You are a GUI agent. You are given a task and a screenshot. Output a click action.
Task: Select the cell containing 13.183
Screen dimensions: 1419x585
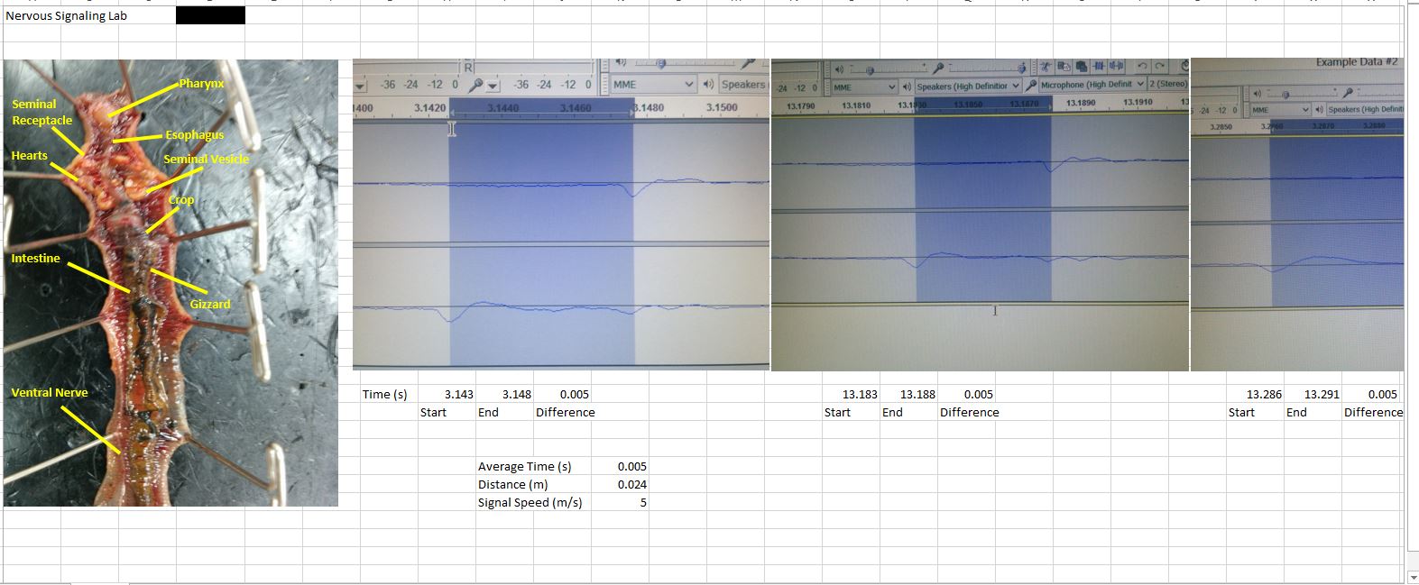(850, 394)
